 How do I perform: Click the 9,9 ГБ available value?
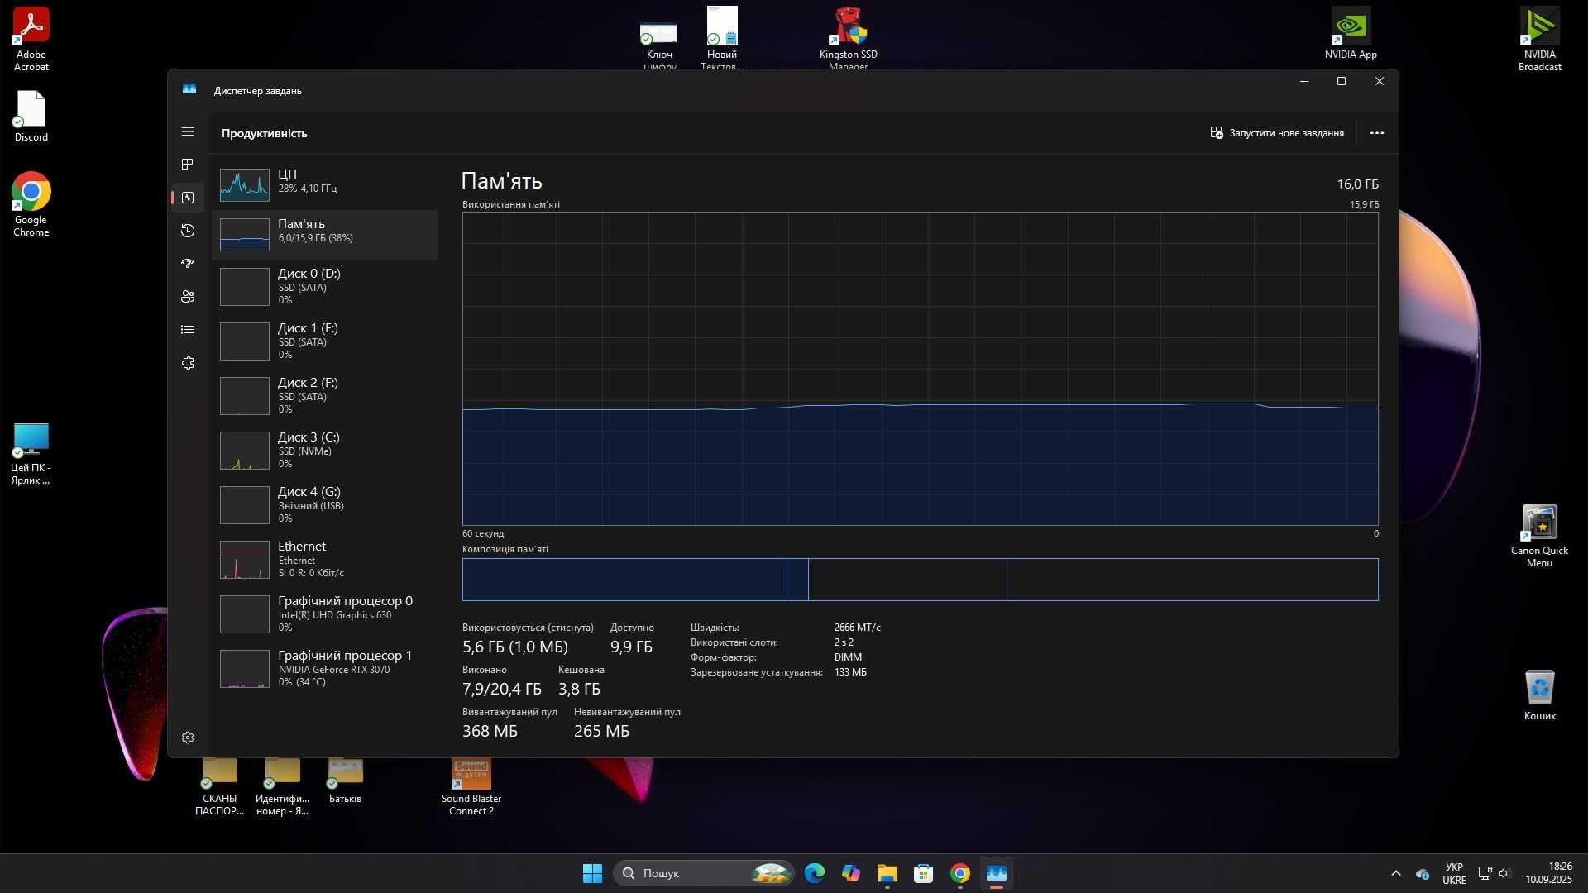(x=631, y=647)
